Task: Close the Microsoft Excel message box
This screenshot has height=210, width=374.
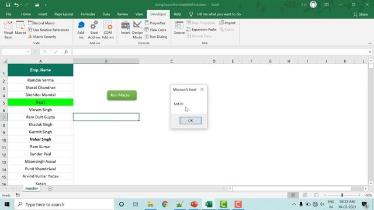Action: coord(202,89)
